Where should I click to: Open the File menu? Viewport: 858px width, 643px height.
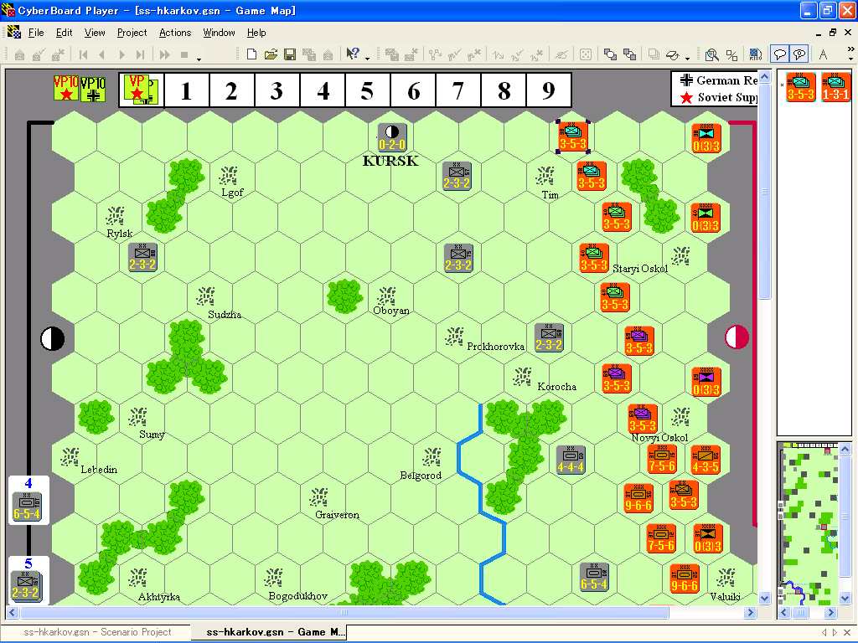tap(36, 33)
